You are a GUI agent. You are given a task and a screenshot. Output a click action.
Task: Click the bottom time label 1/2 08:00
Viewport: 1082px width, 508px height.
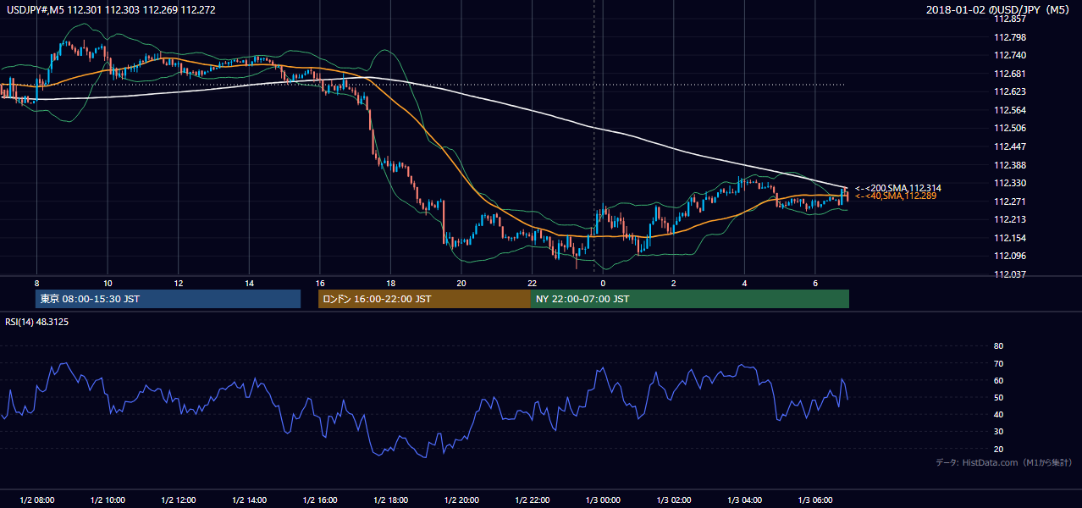(36, 500)
